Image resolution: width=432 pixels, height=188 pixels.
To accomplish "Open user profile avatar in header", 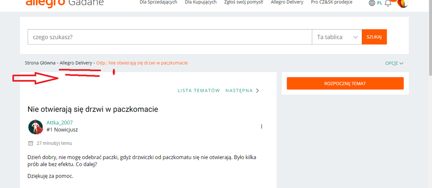I will [x=402, y=3].
